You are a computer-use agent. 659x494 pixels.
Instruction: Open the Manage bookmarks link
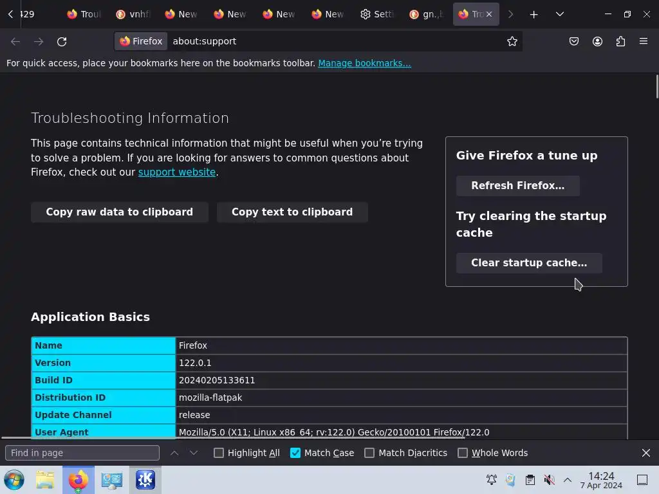pos(364,63)
